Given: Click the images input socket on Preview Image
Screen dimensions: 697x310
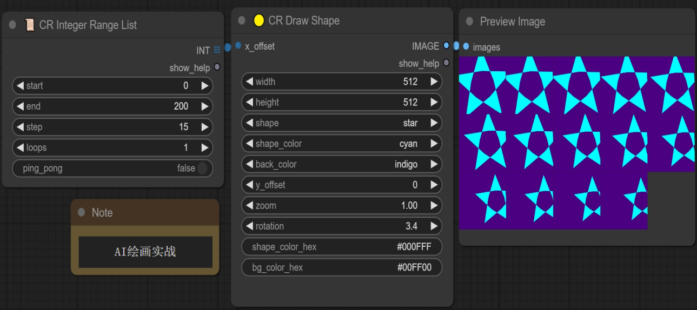Looking at the screenshot, I should 466,47.
